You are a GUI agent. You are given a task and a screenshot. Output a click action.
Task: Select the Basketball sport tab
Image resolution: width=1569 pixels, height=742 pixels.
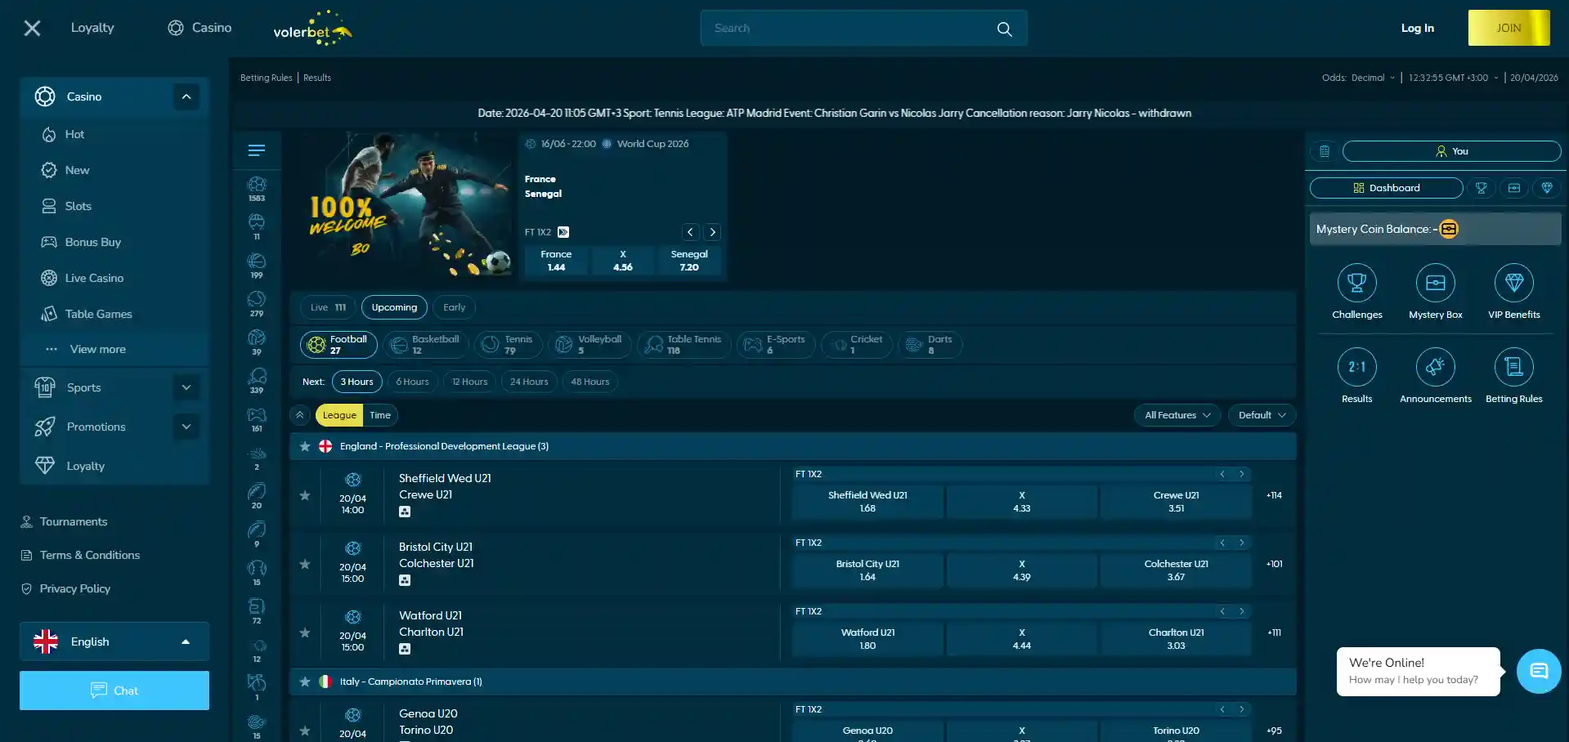tap(425, 345)
